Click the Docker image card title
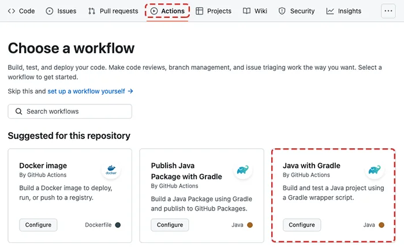The height and width of the screenshot is (247, 404). (43, 166)
